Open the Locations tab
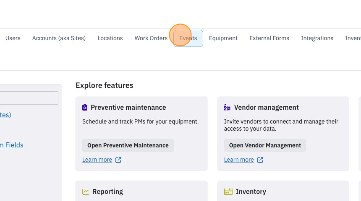The image size is (361, 201). pos(110,38)
